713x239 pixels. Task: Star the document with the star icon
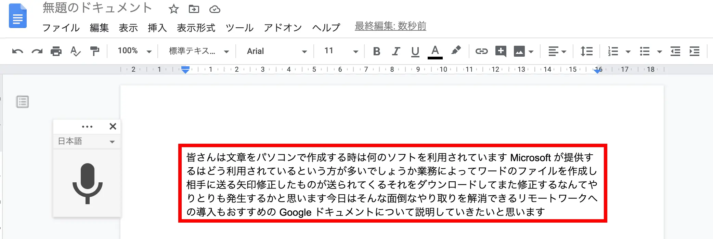174,9
